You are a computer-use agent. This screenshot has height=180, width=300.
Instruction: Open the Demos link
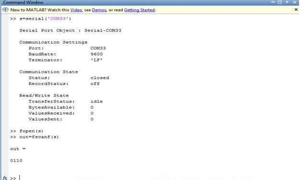[99, 10]
